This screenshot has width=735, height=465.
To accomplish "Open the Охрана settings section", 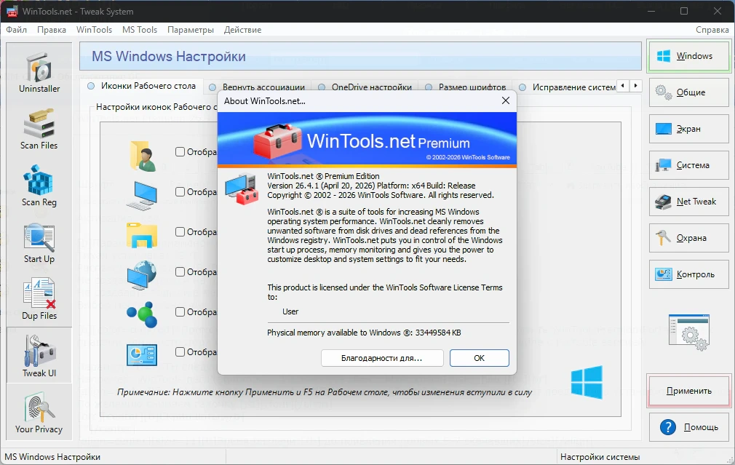I will (688, 238).
